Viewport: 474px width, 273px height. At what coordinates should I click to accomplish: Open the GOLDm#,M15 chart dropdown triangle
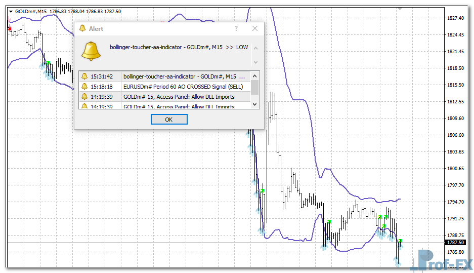11,11
